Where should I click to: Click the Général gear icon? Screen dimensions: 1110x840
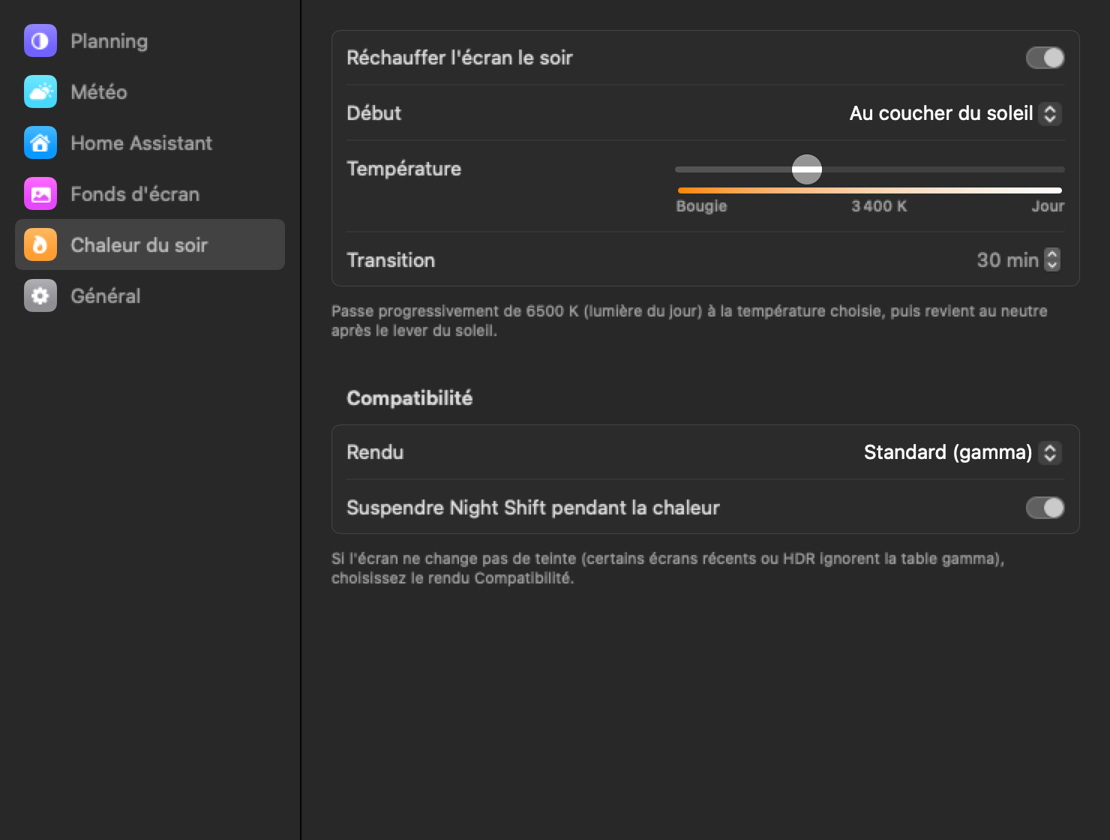click(x=40, y=295)
